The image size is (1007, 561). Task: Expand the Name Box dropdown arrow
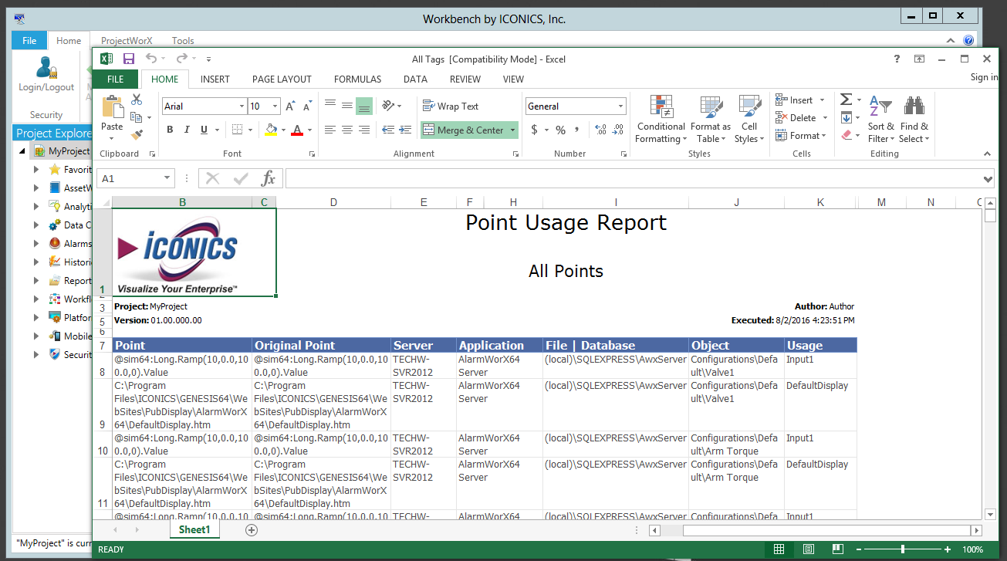click(x=167, y=179)
